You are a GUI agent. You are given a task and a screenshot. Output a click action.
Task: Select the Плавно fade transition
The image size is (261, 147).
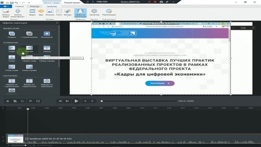click(x=12, y=35)
